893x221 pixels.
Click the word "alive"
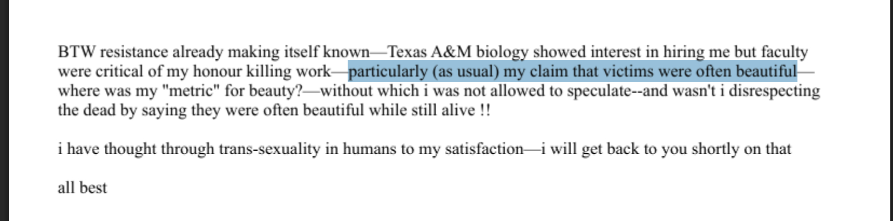coord(456,110)
